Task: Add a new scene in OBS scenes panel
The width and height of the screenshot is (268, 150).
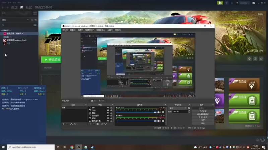Action: pyautogui.click(x=63, y=124)
